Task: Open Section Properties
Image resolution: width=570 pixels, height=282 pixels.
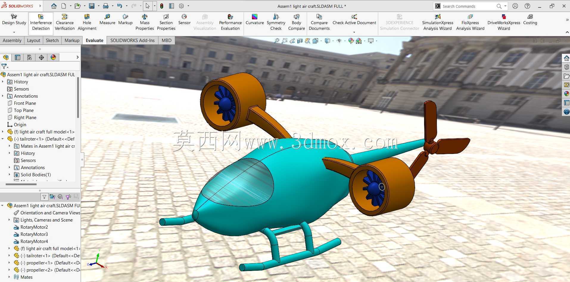Action: [x=166, y=22]
